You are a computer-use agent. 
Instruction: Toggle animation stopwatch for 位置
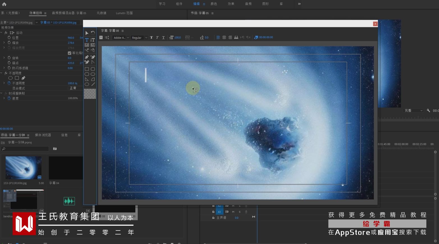(x=9, y=38)
